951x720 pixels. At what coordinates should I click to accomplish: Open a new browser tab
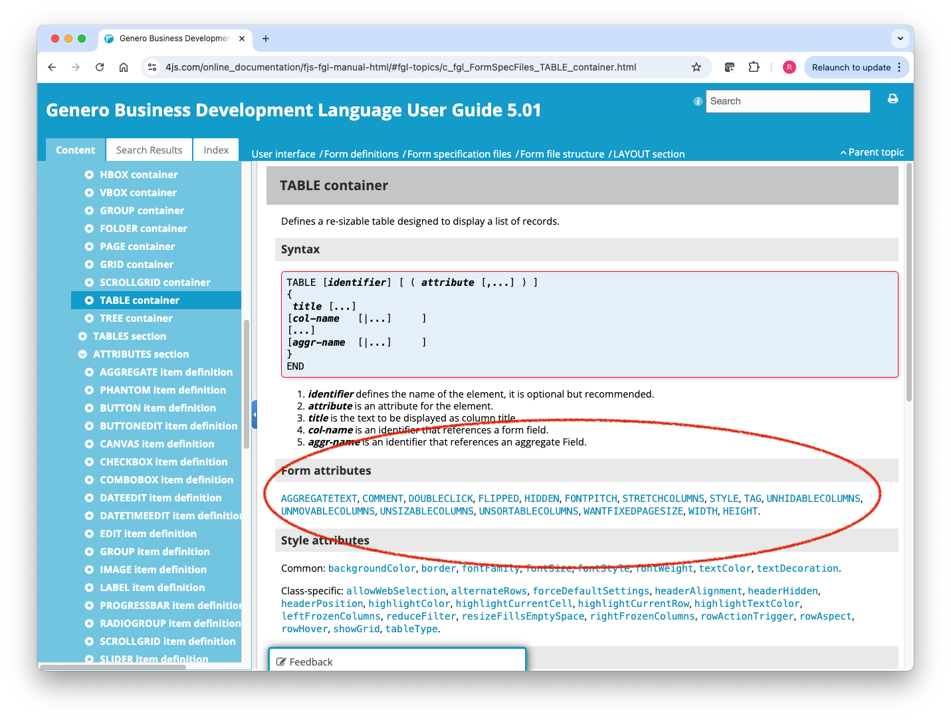[266, 39]
